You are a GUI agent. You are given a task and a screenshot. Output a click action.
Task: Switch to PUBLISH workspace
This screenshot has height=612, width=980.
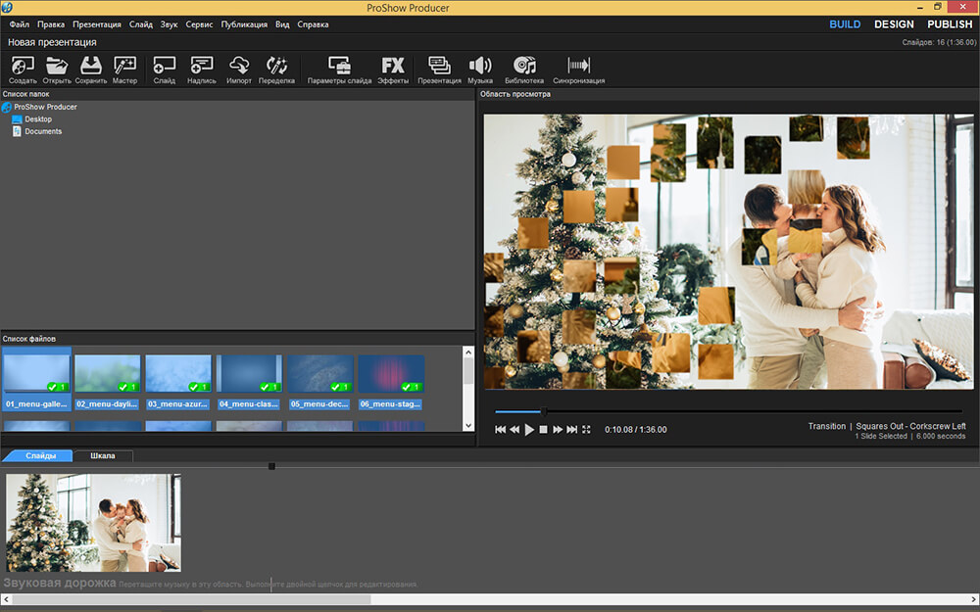(x=949, y=24)
